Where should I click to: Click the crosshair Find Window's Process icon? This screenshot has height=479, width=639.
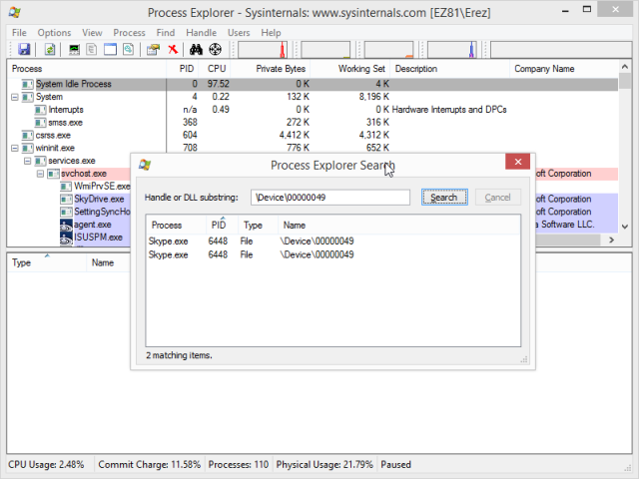point(216,49)
